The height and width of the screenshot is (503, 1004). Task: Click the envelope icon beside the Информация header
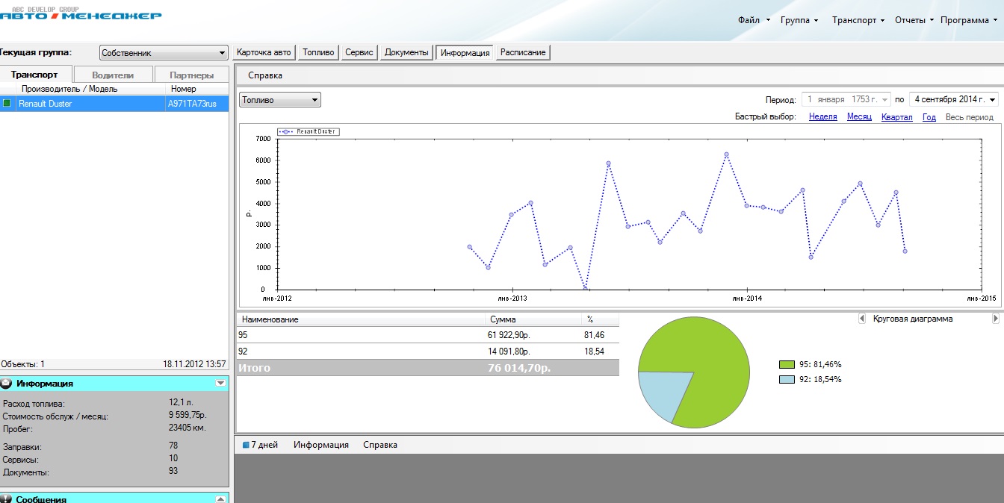coord(7,384)
